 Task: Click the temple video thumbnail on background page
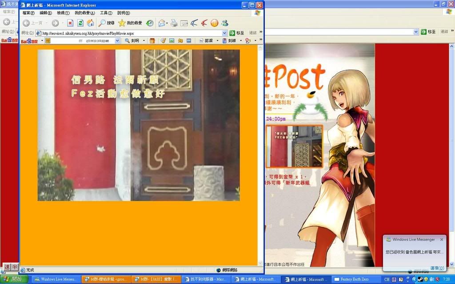click(x=294, y=146)
